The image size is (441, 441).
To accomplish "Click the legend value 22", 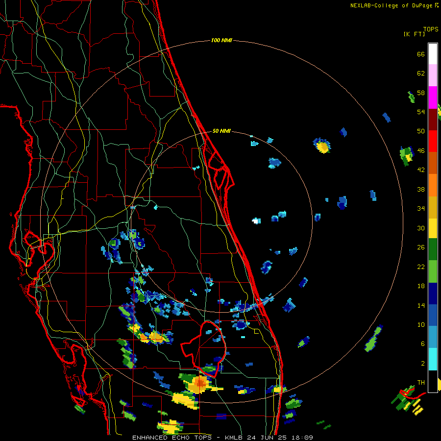I will tap(421, 267).
